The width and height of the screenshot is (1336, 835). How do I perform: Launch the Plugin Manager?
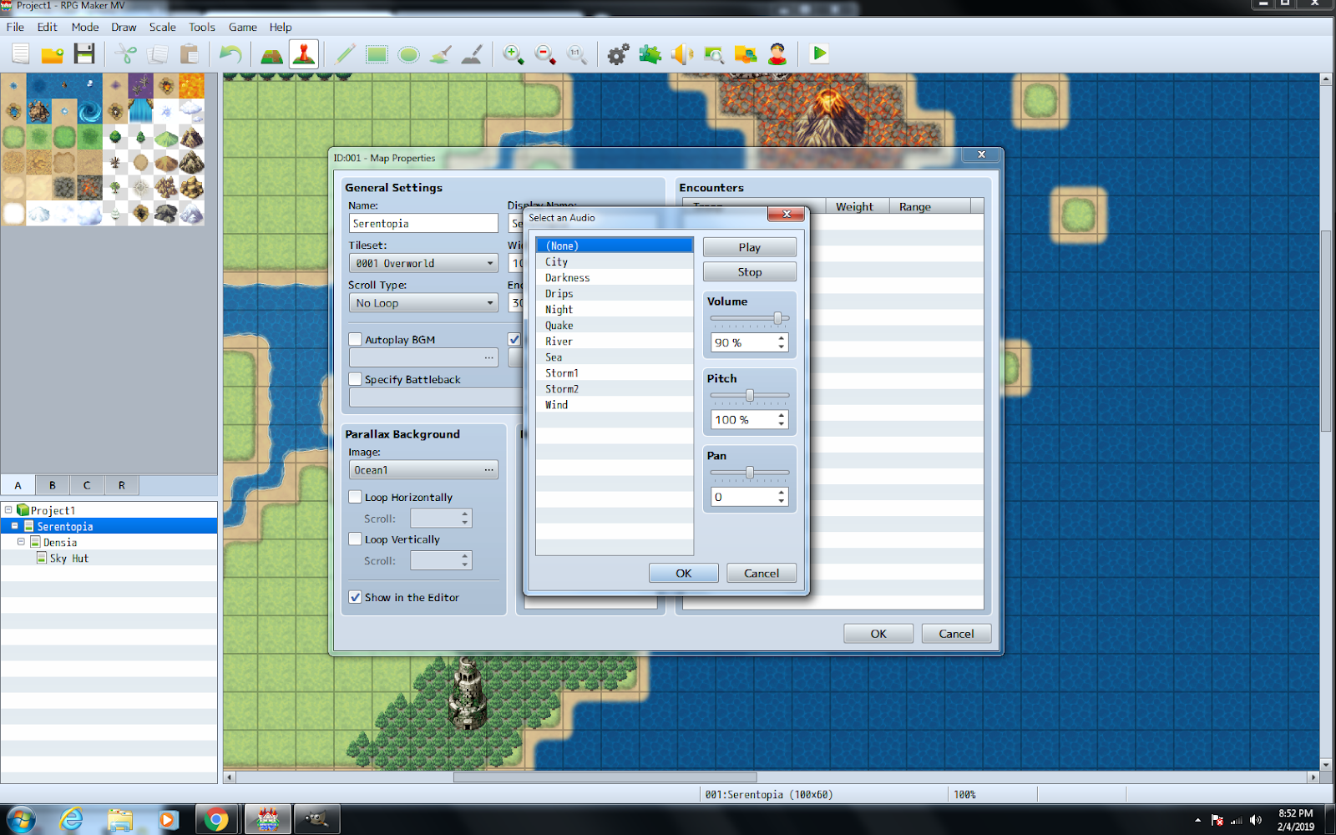pos(650,53)
